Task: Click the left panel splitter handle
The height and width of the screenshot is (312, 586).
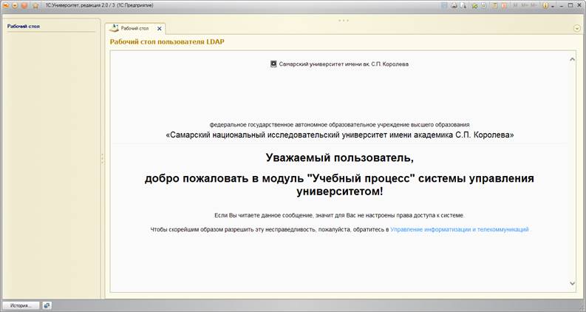Action: [102, 158]
